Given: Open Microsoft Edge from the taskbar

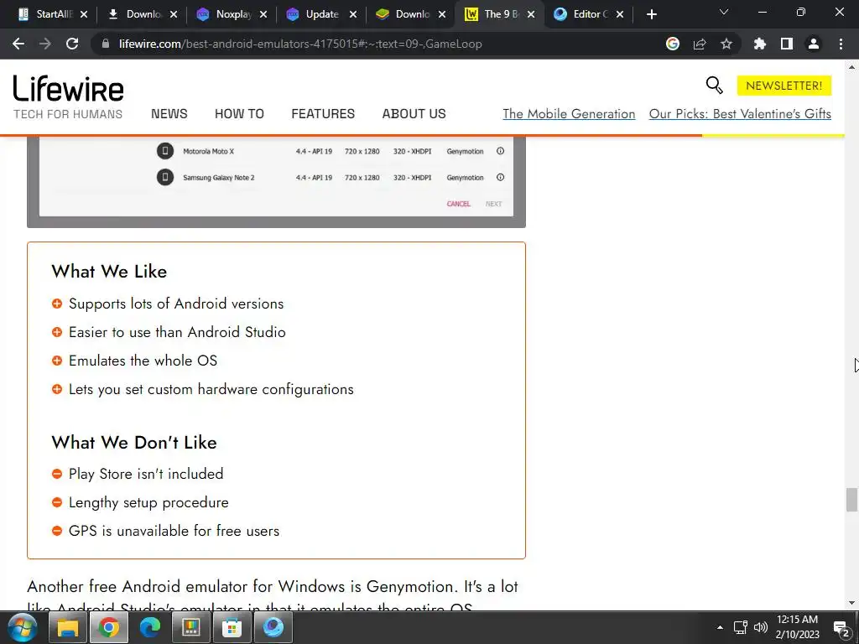Looking at the screenshot, I should 149,627.
